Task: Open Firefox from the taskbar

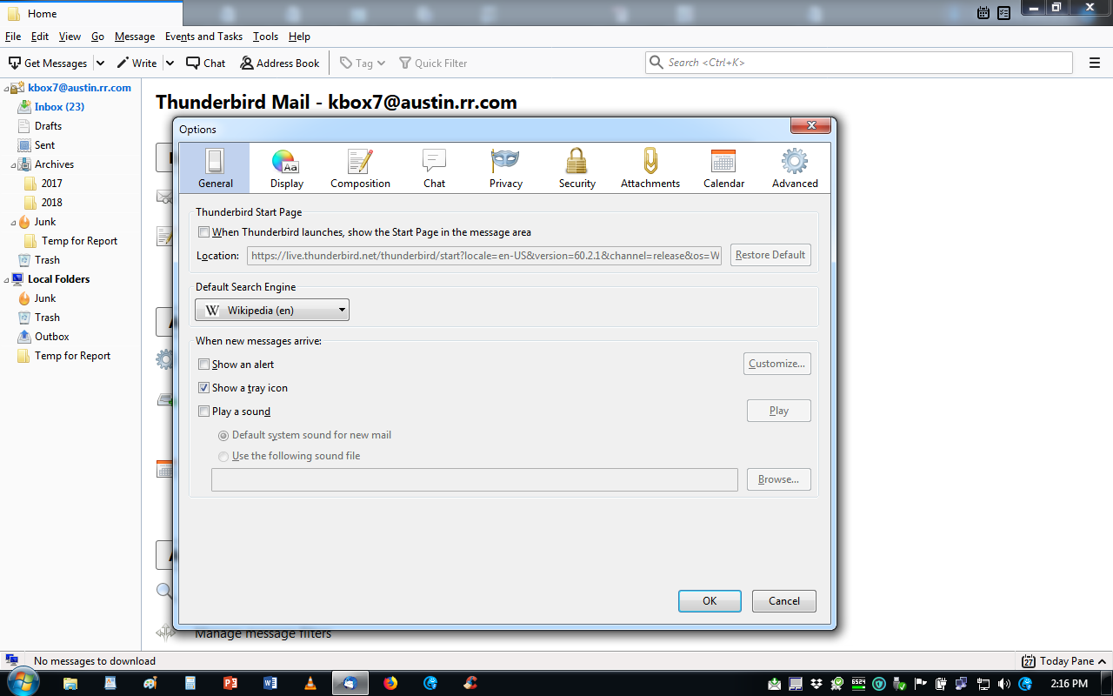Action: pos(390,683)
